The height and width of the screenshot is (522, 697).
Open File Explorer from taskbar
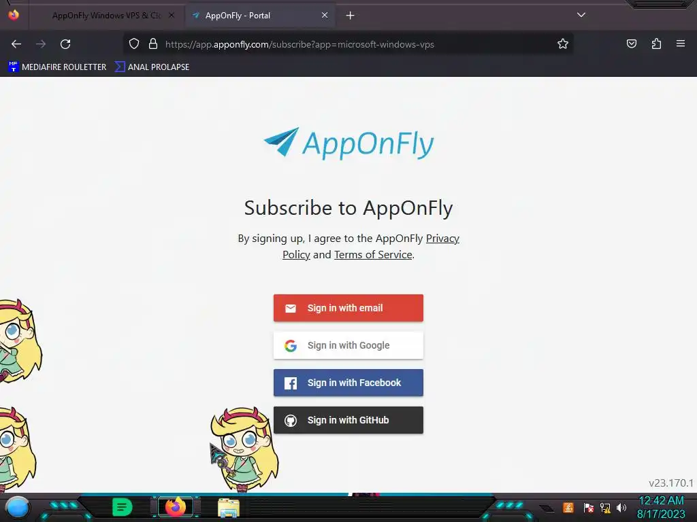click(229, 508)
